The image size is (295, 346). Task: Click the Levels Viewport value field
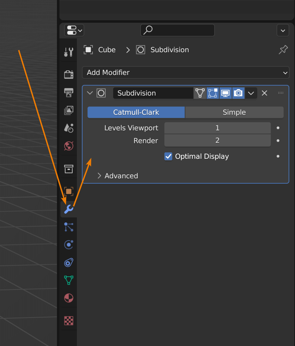point(217,128)
